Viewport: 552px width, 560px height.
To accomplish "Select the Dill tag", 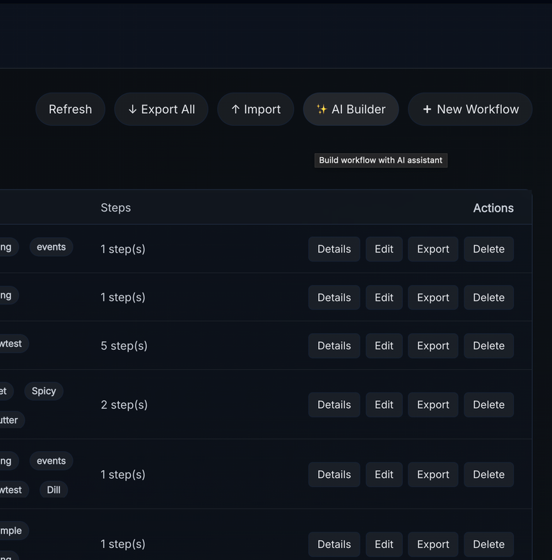I will tap(54, 489).
